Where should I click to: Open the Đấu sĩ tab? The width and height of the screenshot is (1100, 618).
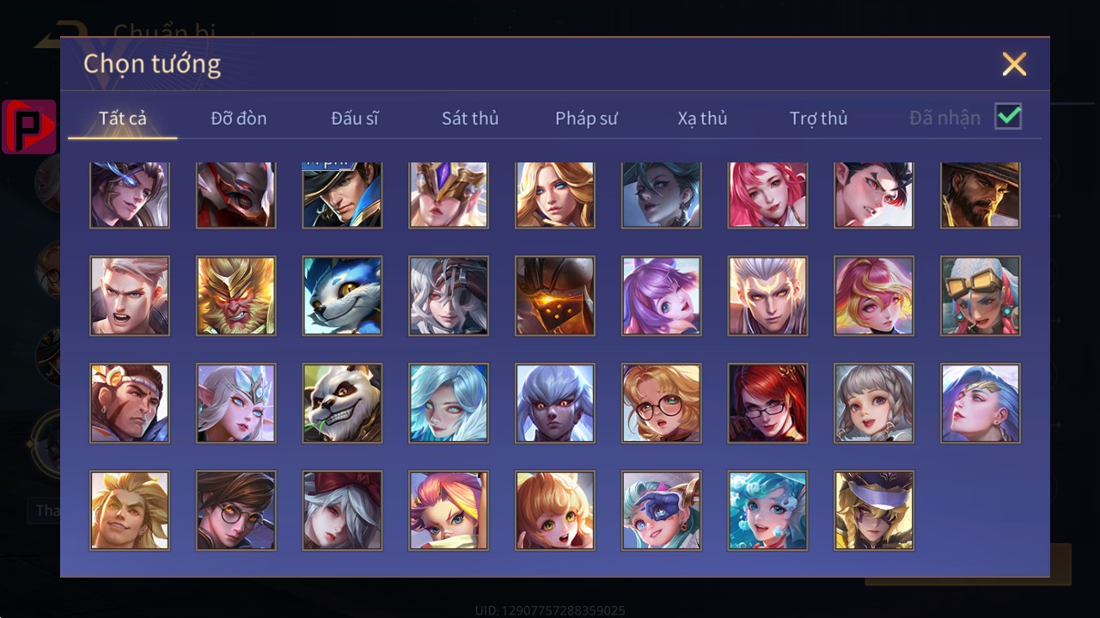point(355,118)
